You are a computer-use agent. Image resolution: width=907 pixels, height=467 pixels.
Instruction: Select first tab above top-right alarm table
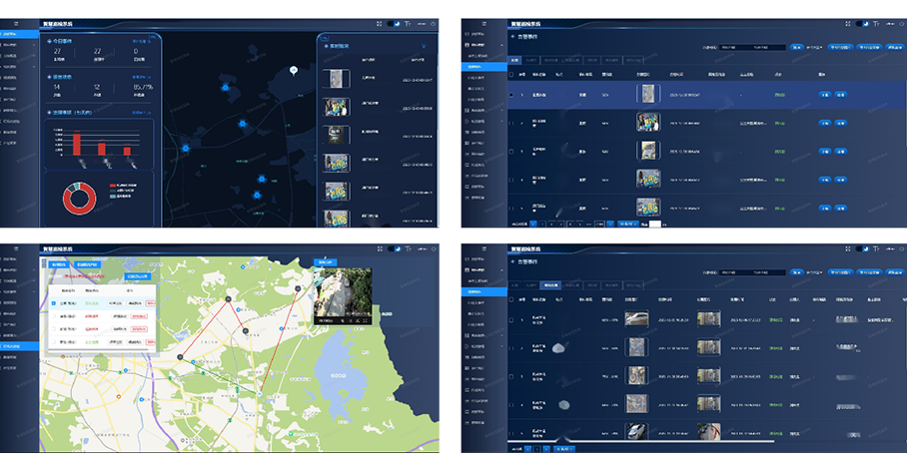click(x=514, y=61)
